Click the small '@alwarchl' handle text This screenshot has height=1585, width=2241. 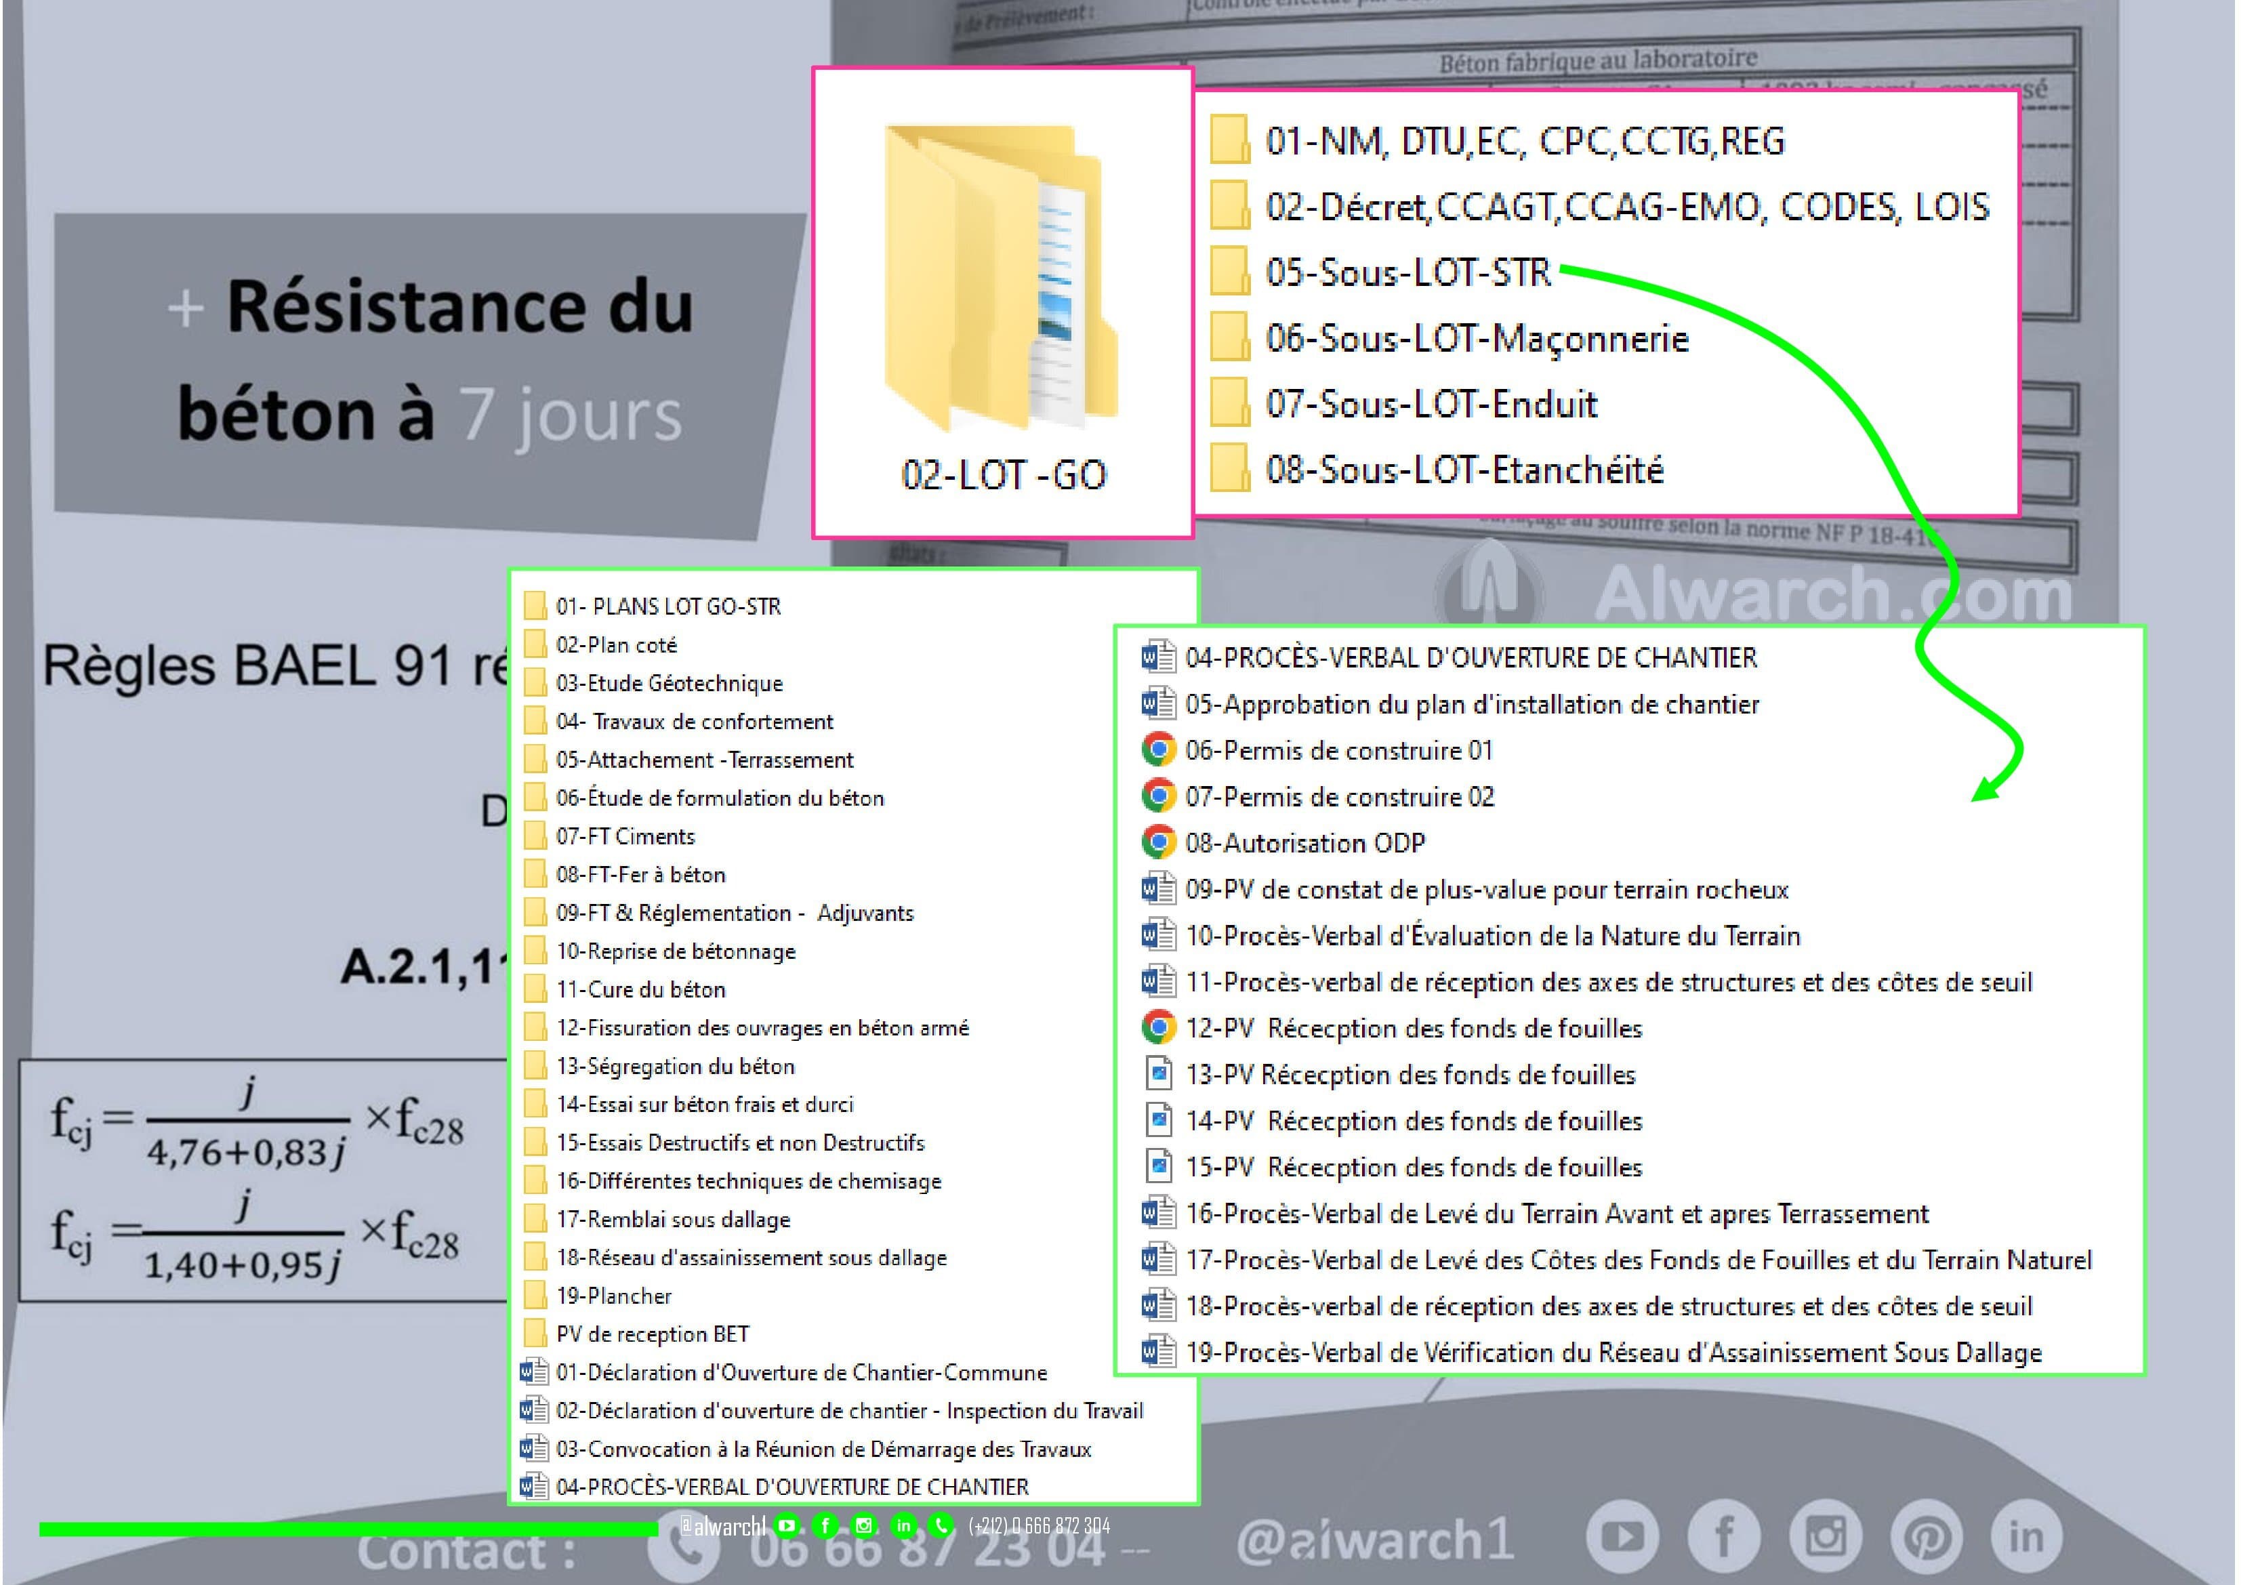(722, 1525)
